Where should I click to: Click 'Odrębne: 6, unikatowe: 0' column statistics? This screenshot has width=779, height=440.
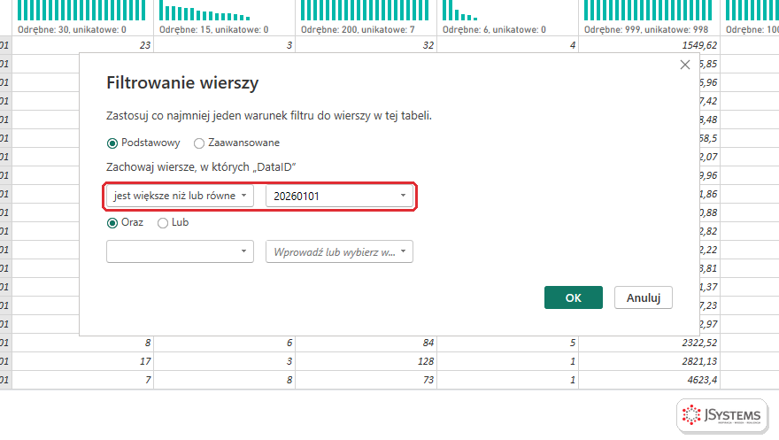[494, 30]
